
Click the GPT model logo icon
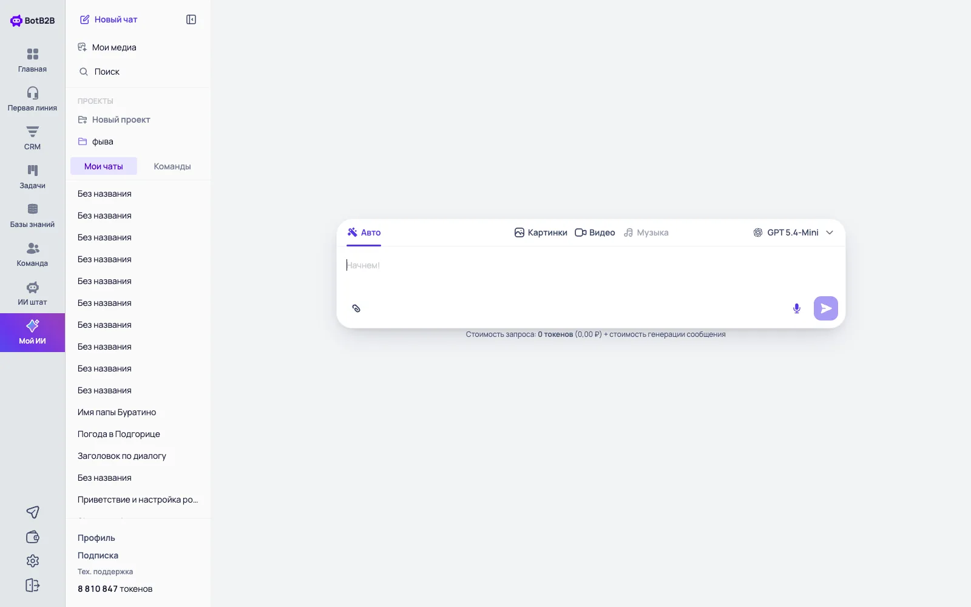[x=758, y=232]
